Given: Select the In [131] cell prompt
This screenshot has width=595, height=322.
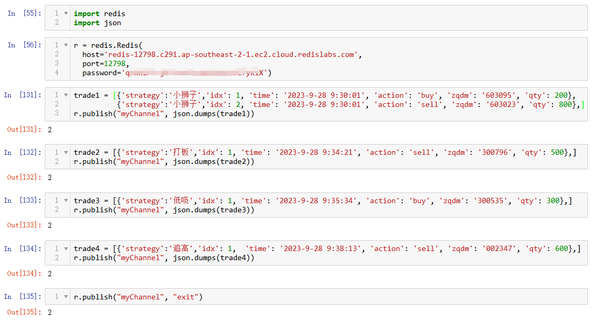Looking at the screenshot, I should point(23,95).
